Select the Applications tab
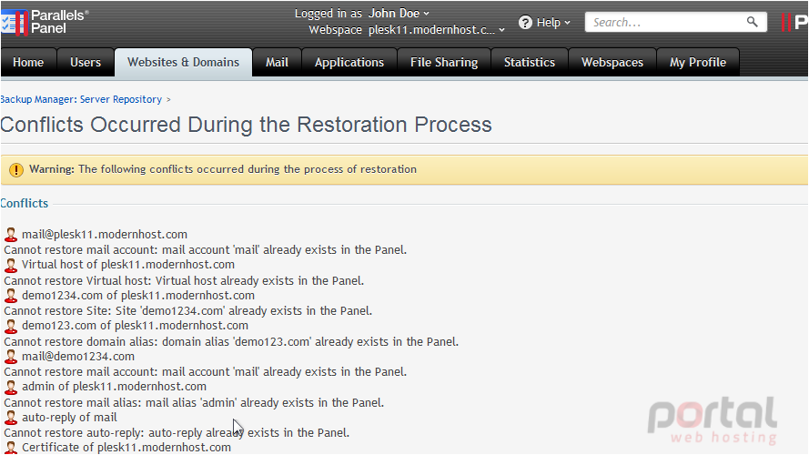 349,63
